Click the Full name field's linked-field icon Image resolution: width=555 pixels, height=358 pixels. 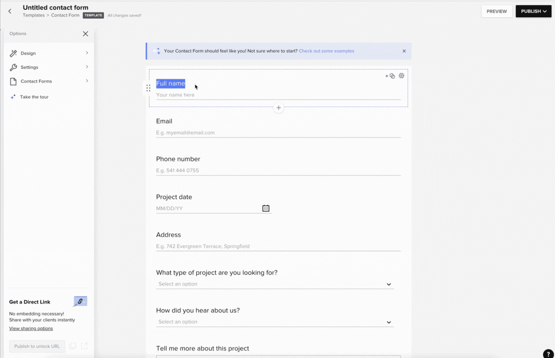click(x=392, y=76)
